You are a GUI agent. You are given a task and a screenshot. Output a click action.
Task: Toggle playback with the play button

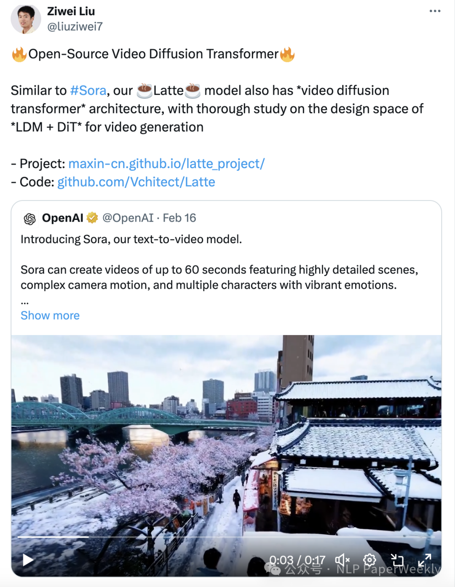[x=26, y=560]
